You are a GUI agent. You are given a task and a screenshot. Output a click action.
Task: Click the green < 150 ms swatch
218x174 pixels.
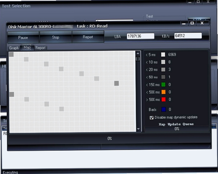click(x=163, y=85)
